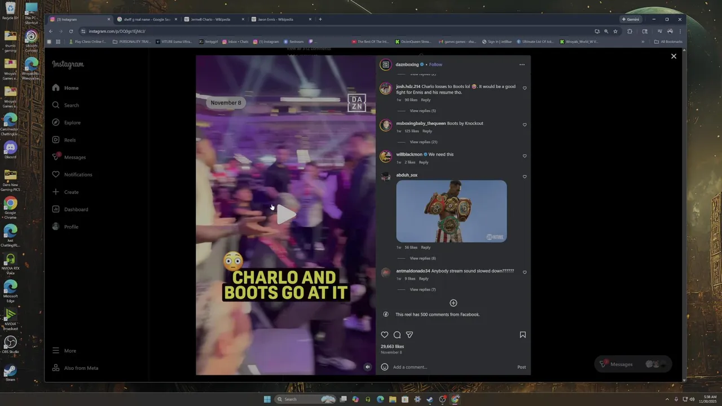This screenshot has width=722, height=406.
Task: Like msboxingbaby_thequeen's comment
Action: [525, 125]
